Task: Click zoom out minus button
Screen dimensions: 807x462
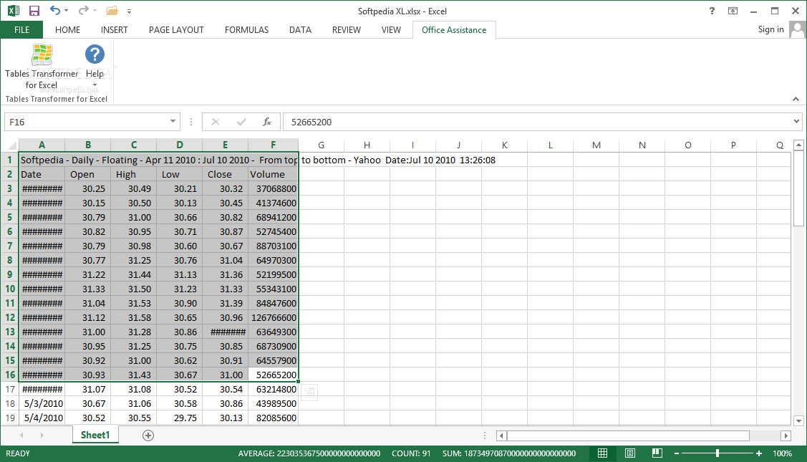Action: (677, 453)
